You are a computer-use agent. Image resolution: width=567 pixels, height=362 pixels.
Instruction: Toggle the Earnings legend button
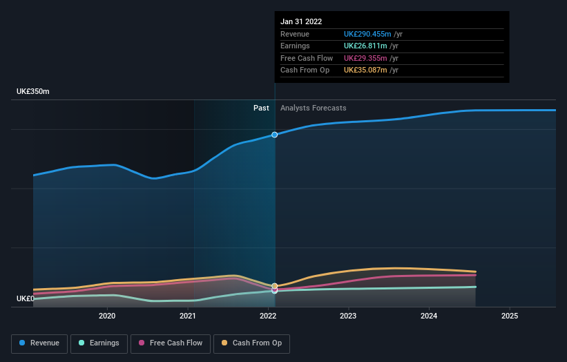click(99, 343)
